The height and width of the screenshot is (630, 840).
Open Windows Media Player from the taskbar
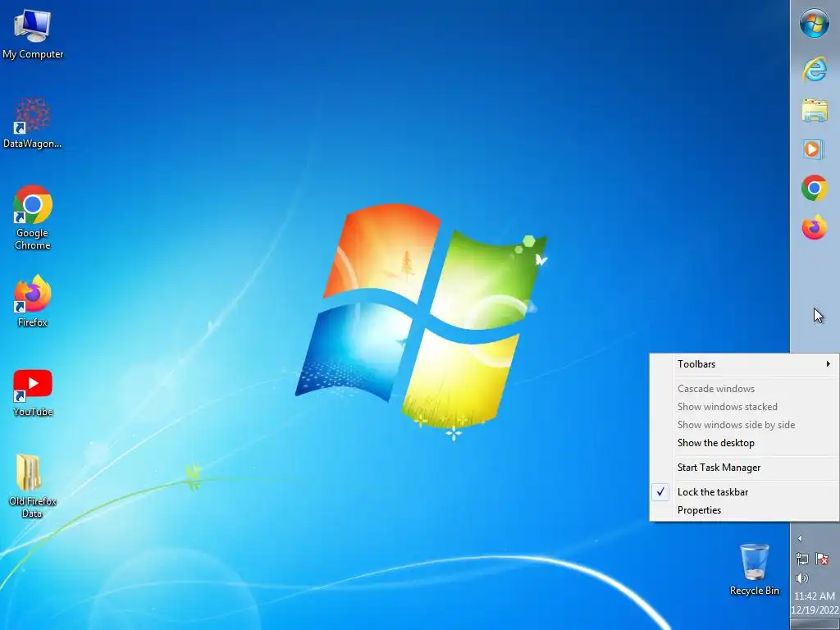click(813, 149)
